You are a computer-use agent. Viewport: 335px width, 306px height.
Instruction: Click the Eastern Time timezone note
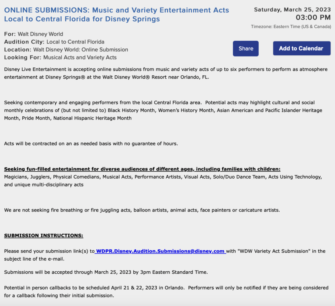click(291, 27)
